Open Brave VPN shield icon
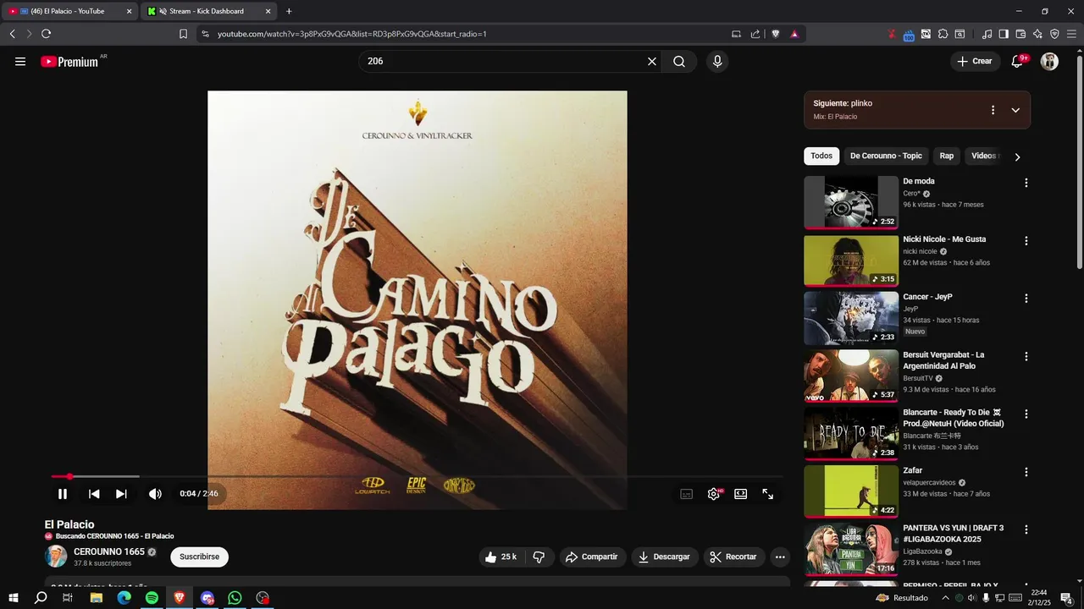Viewport: 1084px width, 609px height. tap(1054, 34)
